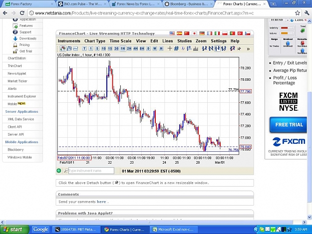Switch to weekly (W) time scale
Viewport: 312px width, 234px height.
(155, 49)
